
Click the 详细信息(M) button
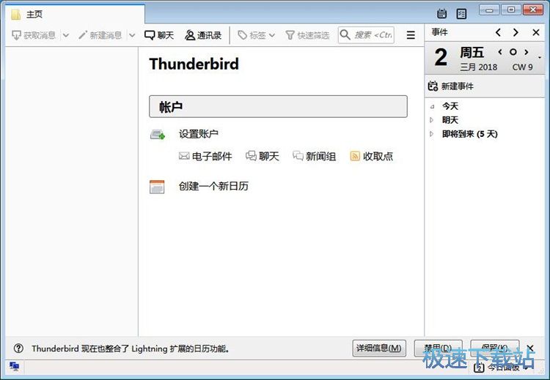point(379,348)
